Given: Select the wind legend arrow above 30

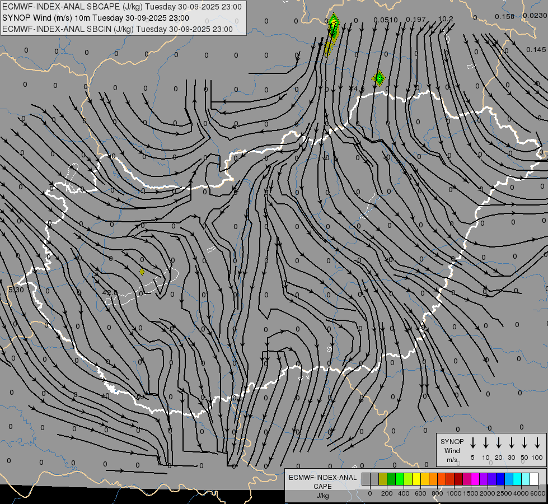Looking at the screenshot, I should tap(511, 443).
